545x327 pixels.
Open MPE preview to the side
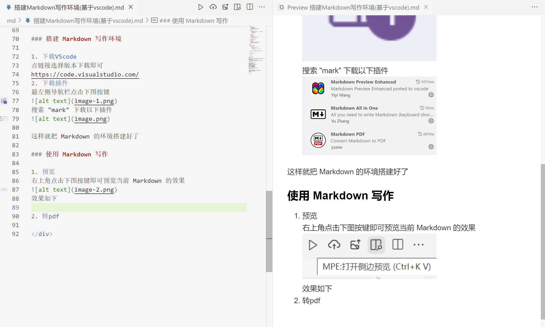coord(237,7)
